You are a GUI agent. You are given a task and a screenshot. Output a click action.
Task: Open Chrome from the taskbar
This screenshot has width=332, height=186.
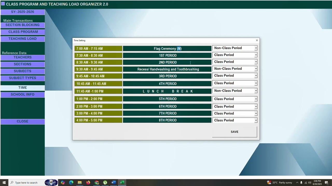click(97, 183)
